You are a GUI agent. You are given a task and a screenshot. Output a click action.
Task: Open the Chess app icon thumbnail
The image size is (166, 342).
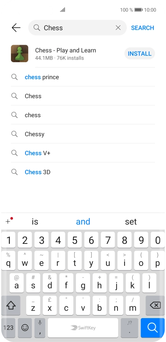point(20,54)
